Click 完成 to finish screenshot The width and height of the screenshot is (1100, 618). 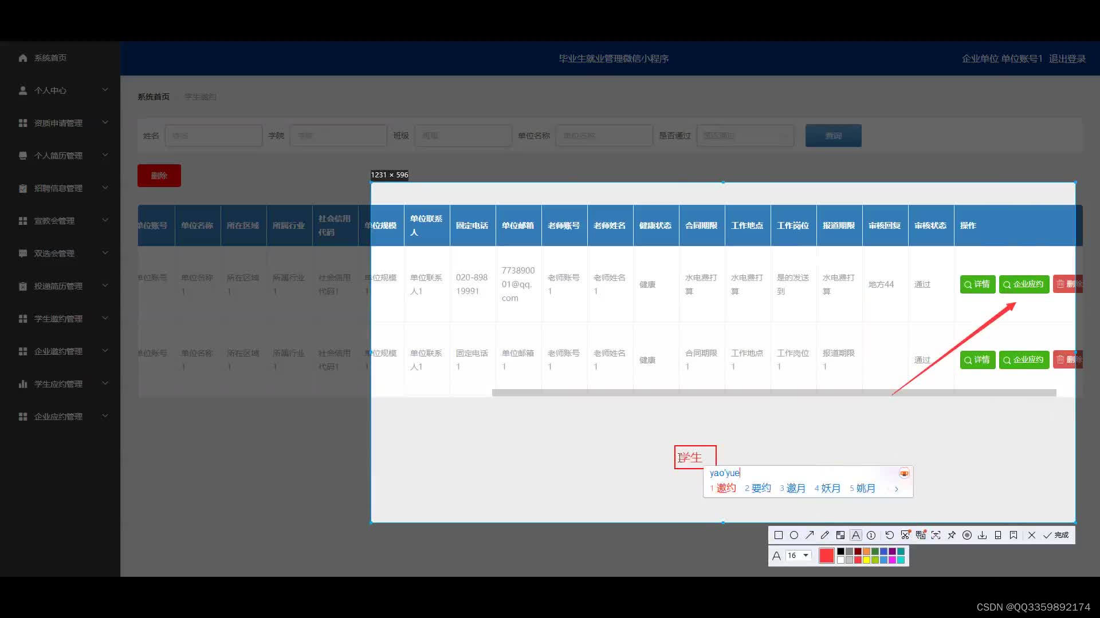pyautogui.click(x=1056, y=535)
